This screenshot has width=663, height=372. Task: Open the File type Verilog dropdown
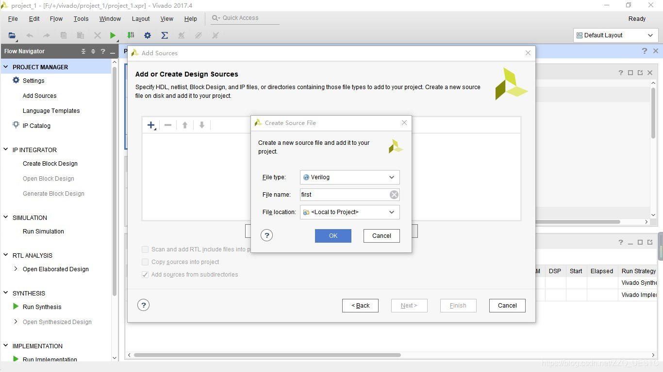click(350, 177)
